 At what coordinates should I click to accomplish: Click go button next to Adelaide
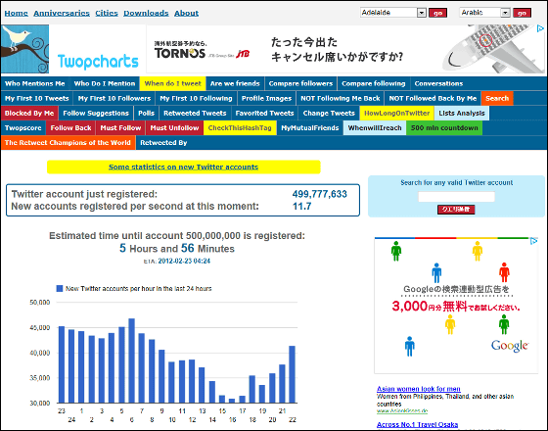pos(437,13)
